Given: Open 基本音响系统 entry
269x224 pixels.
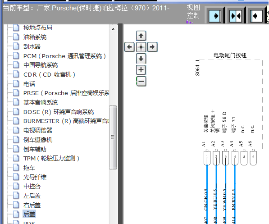Looking at the screenshot, I should (41, 102).
